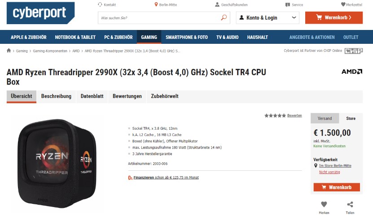Click the Geschäftskunden person icon
The height and width of the screenshot is (220, 373).
pos(217,4)
